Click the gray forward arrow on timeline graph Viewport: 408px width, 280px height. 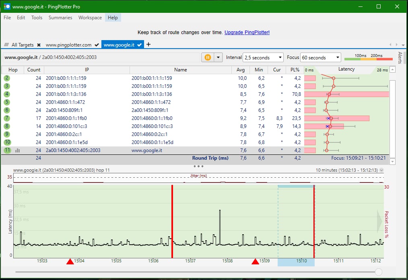coord(380,221)
